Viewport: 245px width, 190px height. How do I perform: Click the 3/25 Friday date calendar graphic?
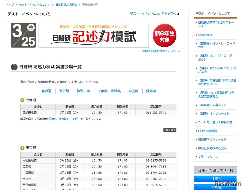pos(23,35)
